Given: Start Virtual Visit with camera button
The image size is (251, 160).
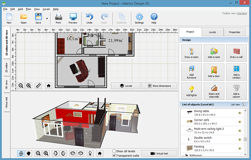Looking at the screenshot, I should pyautogui.click(x=159, y=154).
